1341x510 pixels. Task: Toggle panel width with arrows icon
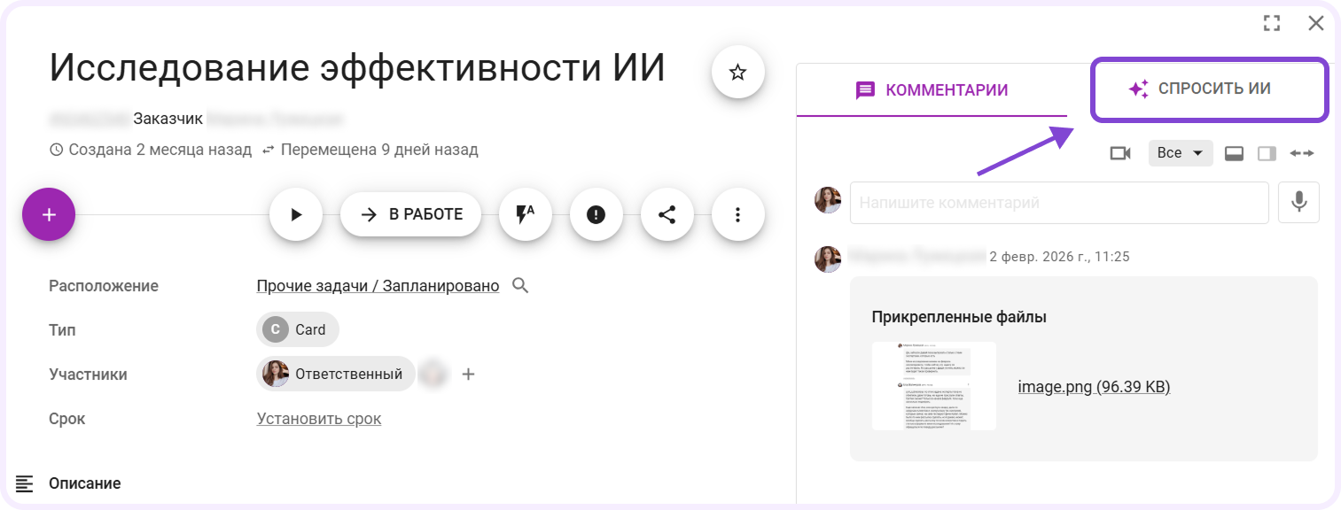[1301, 153]
